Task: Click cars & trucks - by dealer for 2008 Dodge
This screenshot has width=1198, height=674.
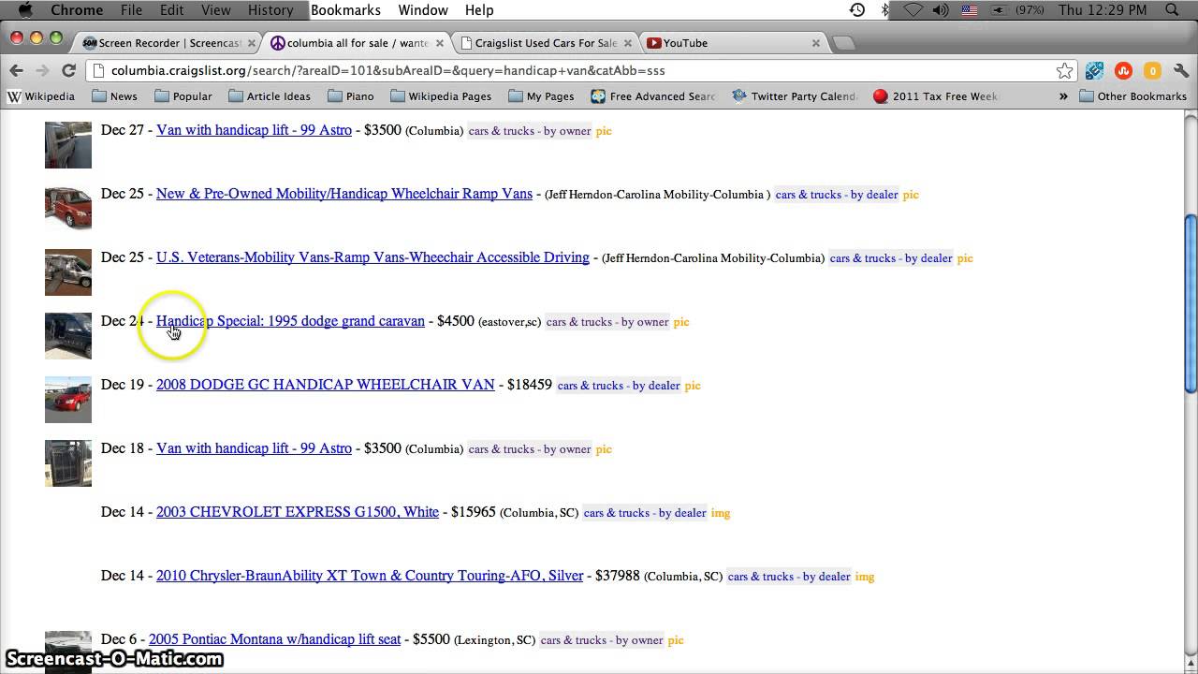Action: [619, 386]
